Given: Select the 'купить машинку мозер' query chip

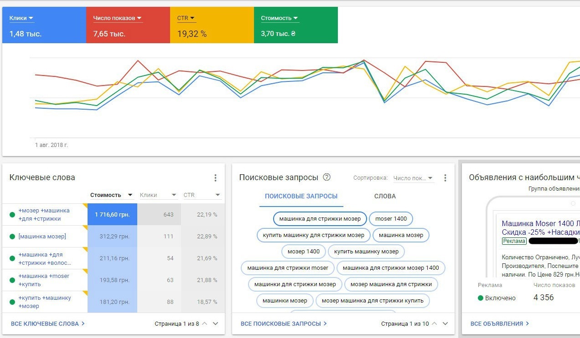Looking at the screenshot, I should pyautogui.click(x=366, y=252).
